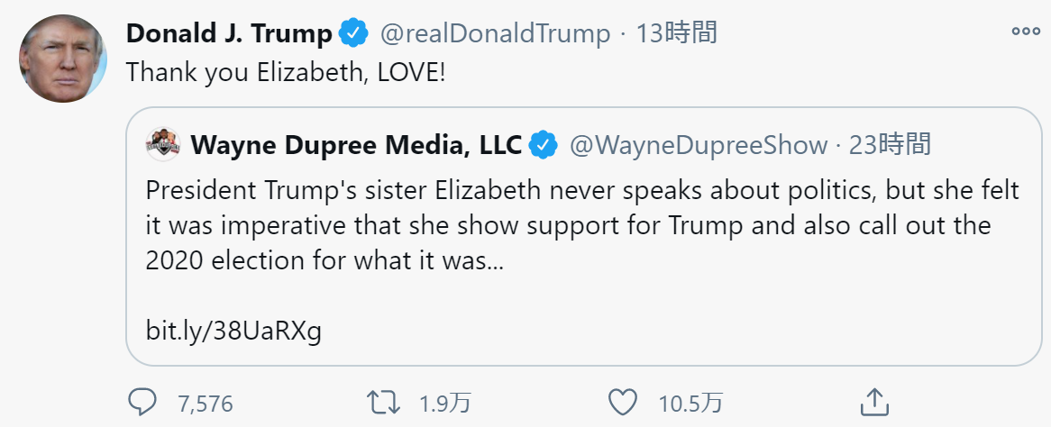Click the retweet arrows icon
This screenshot has width=1051, height=427.
[x=385, y=402]
